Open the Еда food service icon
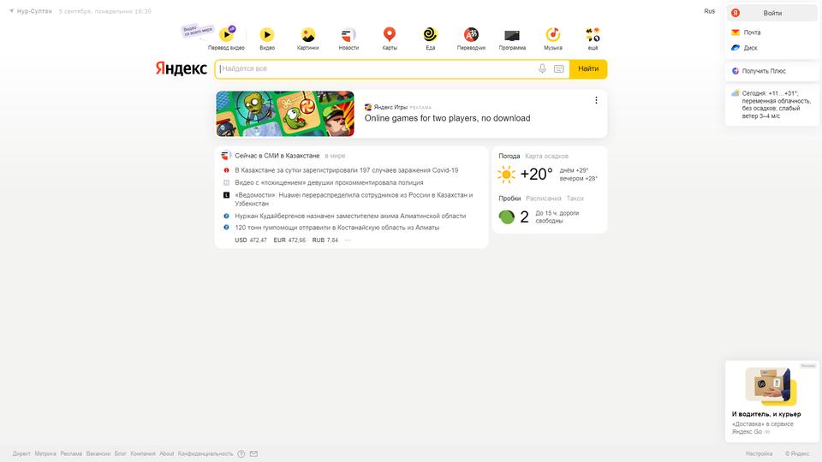Screen dimensions: 822x462 point(430,35)
